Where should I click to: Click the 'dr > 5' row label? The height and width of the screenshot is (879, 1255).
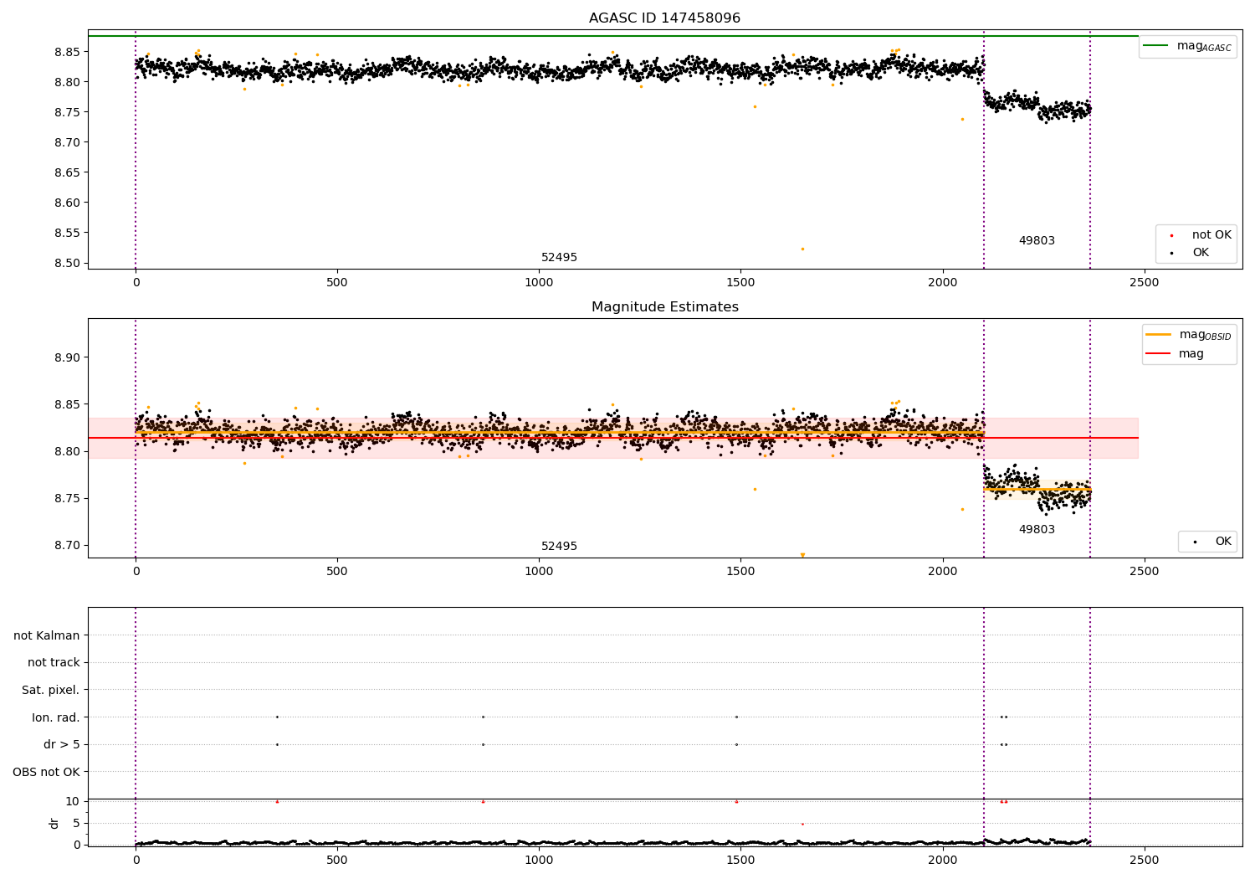click(x=62, y=744)
